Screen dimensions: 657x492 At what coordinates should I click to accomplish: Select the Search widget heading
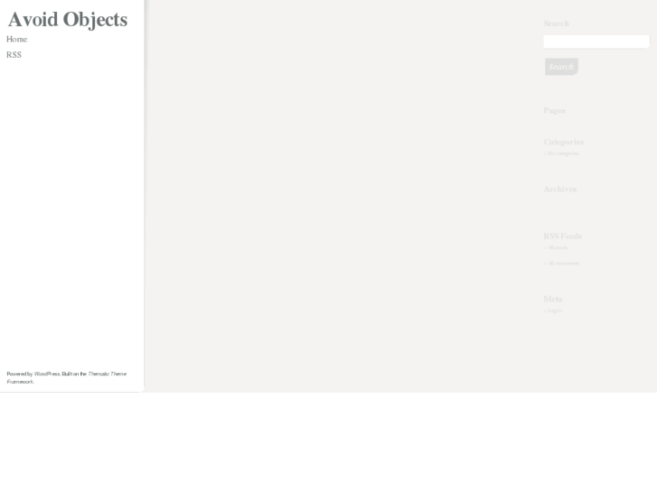click(x=556, y=23)
